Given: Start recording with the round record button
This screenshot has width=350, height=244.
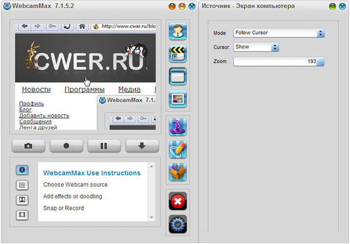Looking at the screenshot, I should (x=66, y=146).
